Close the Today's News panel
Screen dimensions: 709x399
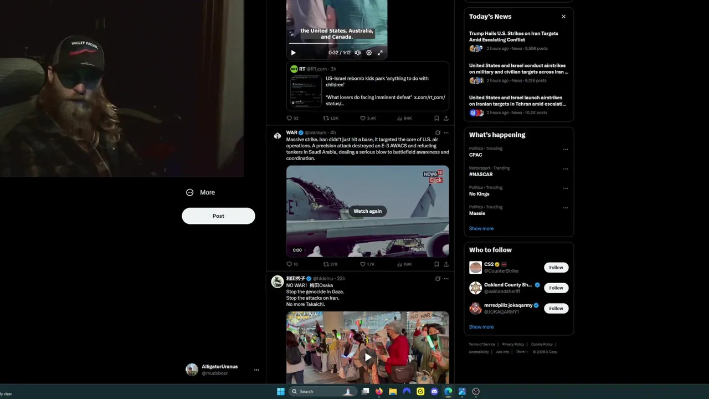pos(563,17)
